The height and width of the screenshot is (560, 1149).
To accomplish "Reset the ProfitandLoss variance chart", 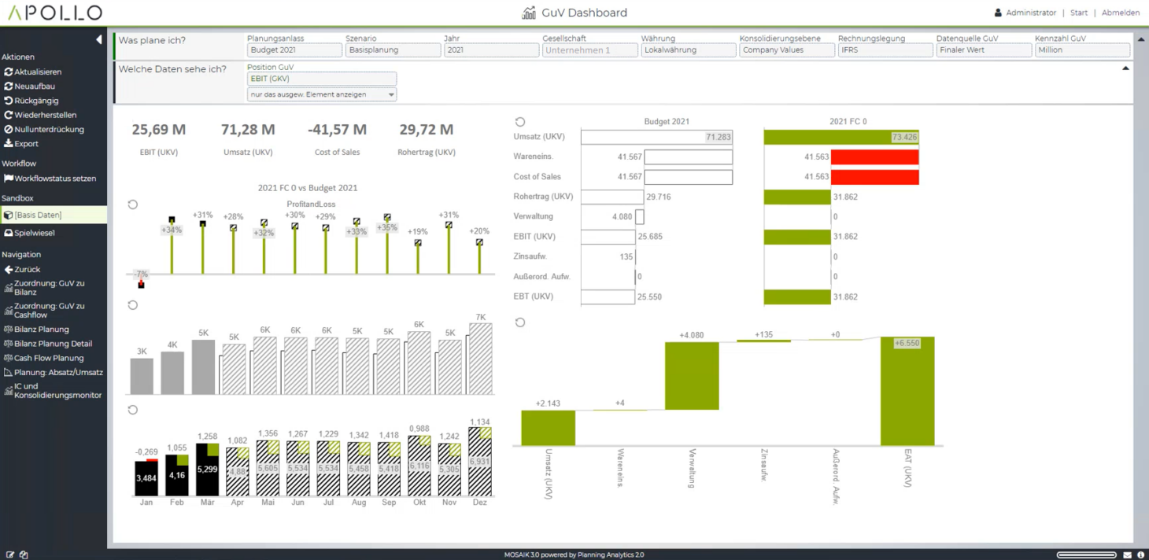I will [133, 204].
